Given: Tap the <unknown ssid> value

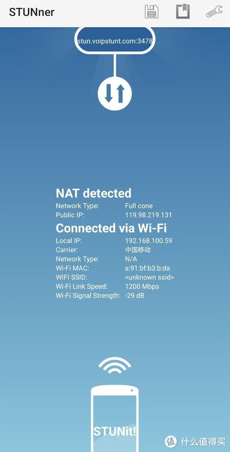Looking at the screenshot, I should tap(149, 277).
